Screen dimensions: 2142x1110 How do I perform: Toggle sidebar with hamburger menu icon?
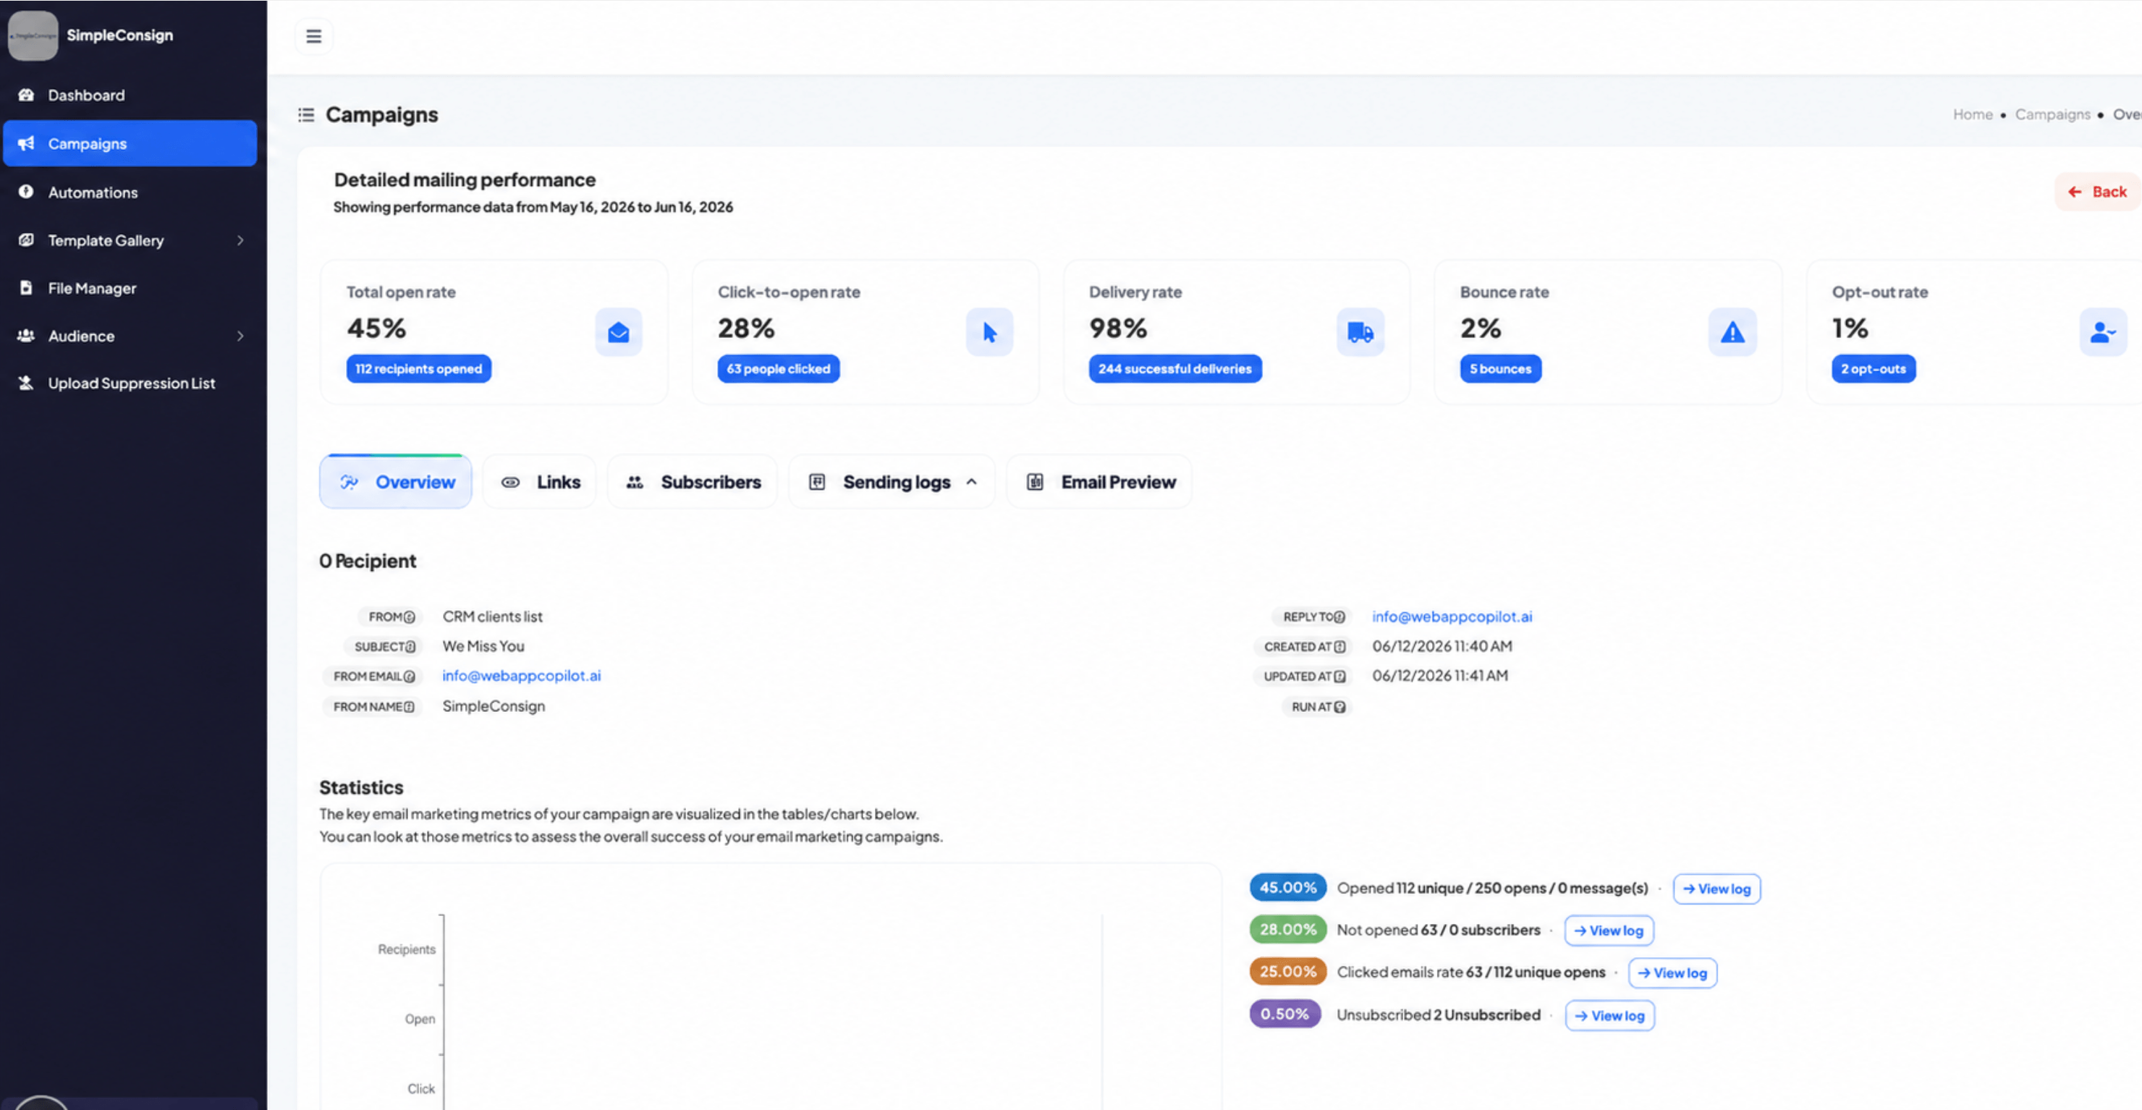313,37
